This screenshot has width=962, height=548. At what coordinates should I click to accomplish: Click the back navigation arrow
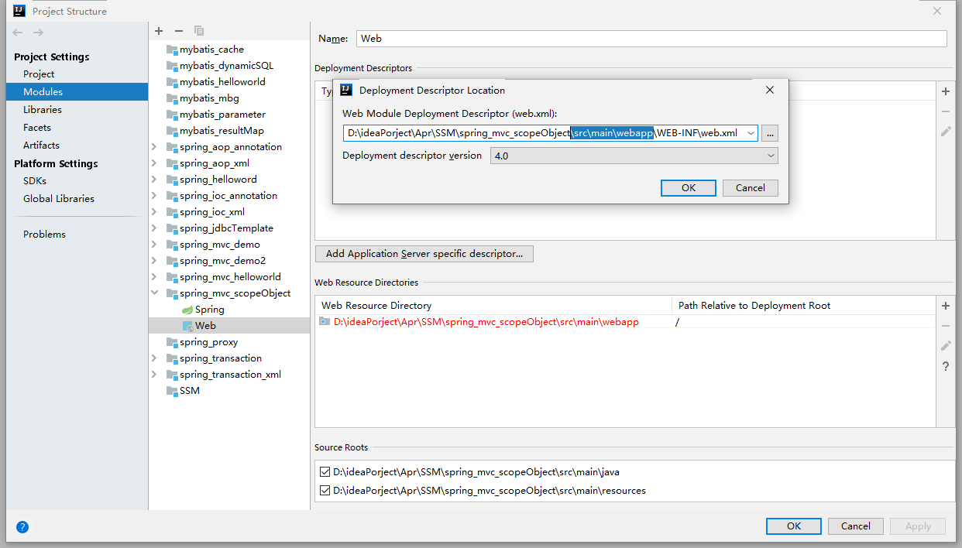pyautogui.click(x=18, y=33)
